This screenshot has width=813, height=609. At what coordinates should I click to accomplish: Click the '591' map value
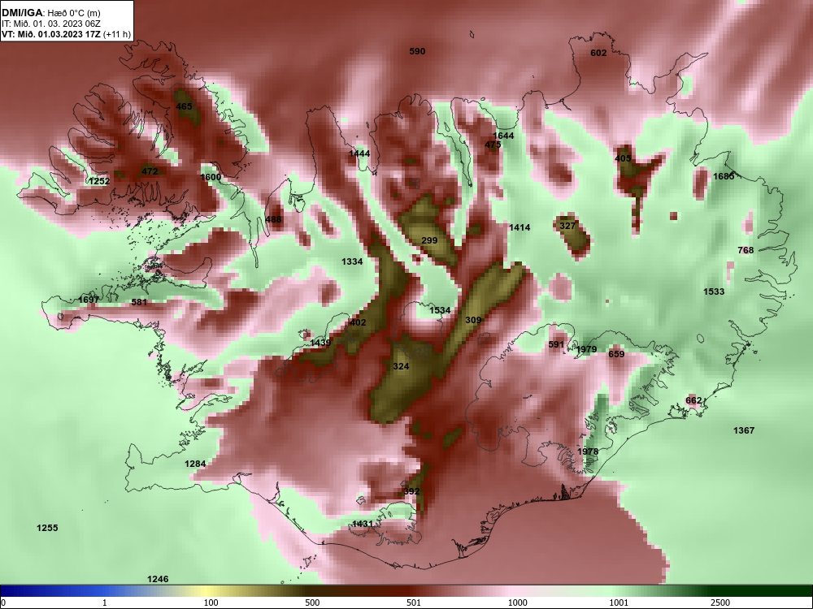[x=556, y=345]
